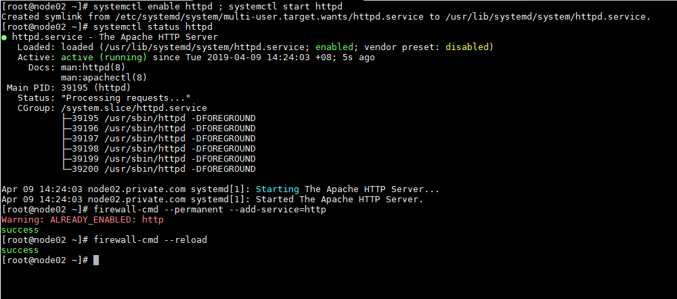Click 'man:apachectl(8)' docs entry
This screenshot has height=299, width=677.
coord(104,78)
